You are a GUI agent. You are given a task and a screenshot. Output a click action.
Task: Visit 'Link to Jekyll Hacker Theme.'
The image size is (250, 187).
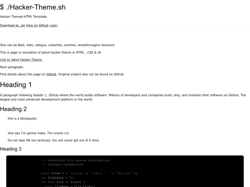[21, 60]
